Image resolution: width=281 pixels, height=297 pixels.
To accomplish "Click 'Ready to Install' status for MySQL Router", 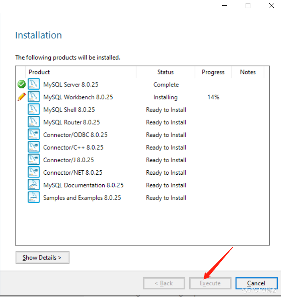I will point(166,122).
